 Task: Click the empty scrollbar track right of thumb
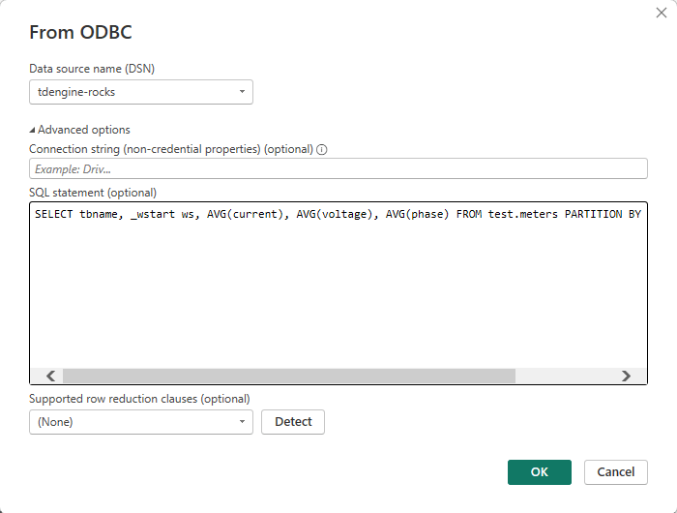565,376
